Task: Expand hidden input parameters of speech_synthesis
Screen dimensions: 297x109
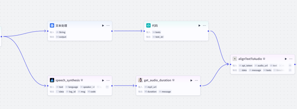Action: (107, 87)
